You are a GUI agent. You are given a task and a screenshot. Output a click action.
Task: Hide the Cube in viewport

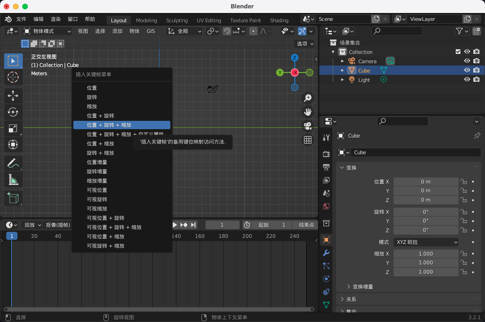(467, 70)
